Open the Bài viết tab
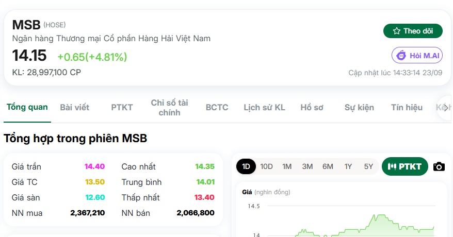Image resolution: width=453 pixels, height=237 pixels. click(74, 107)
